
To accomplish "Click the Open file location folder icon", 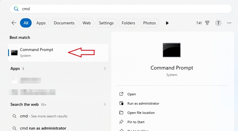I will (x=121, y=112).
